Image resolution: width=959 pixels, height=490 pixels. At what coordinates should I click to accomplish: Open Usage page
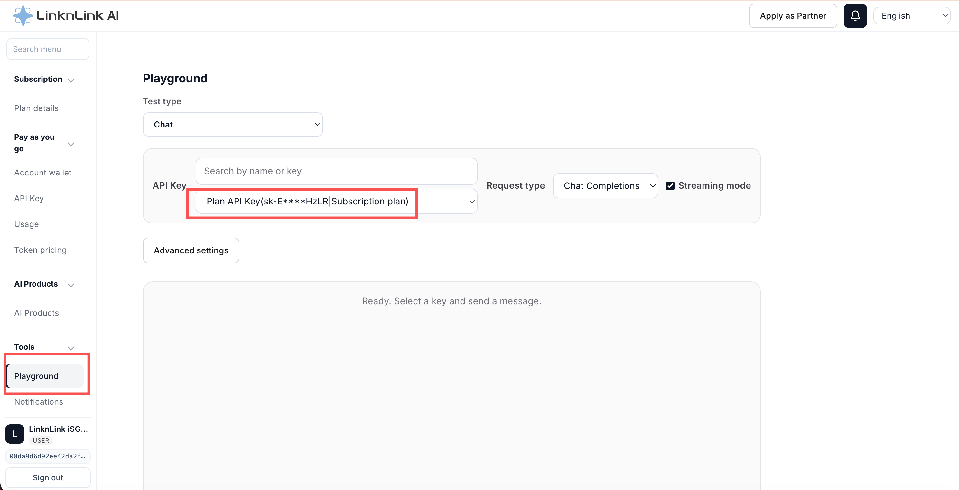26,224
